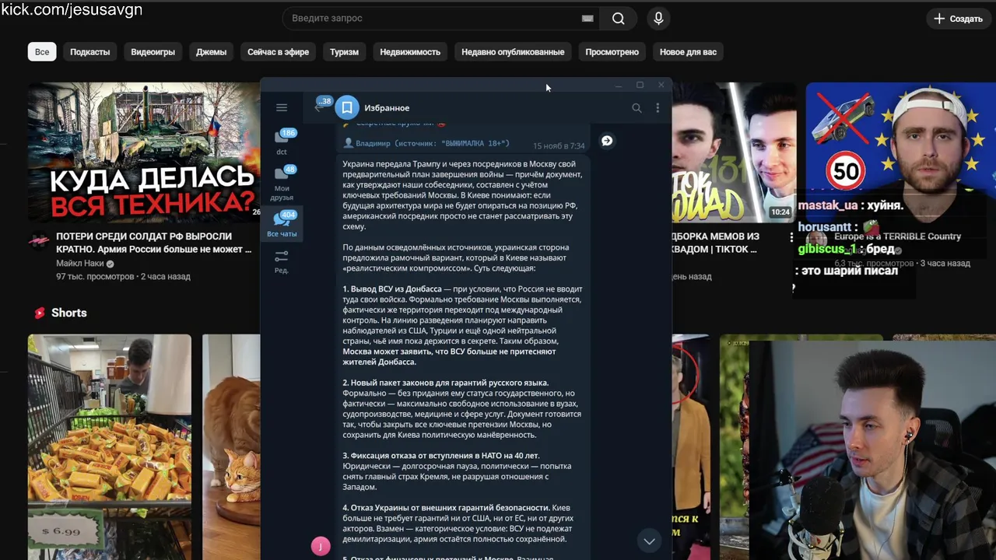This screenshot has width=996, height=560.
Task: Click heading 4. Отказ Украины от внешних гарантий
Action: click(447, 508)
